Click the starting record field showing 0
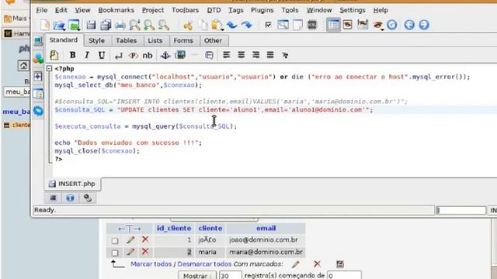This screenshot has width=497, height=279. point(344,276)
